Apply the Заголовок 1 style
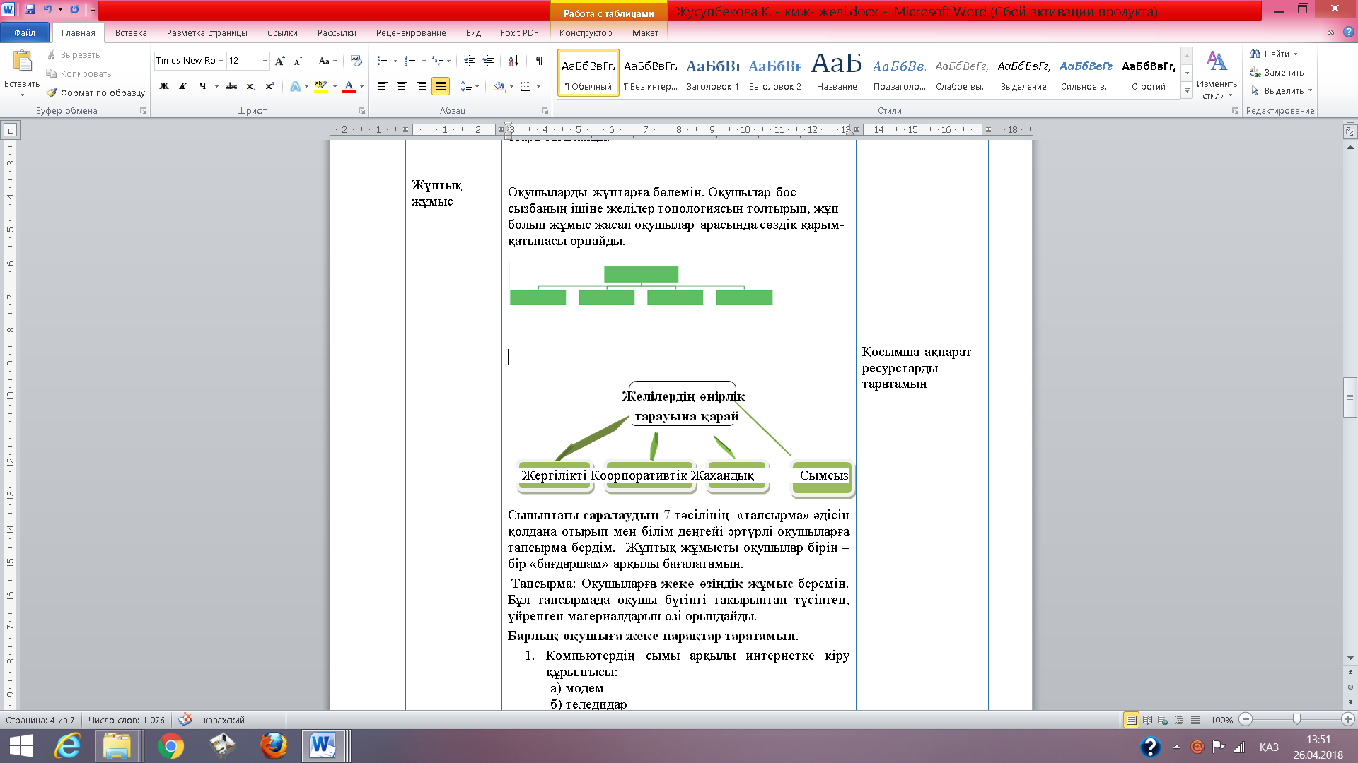1358x763 pixels. point(712,73)
